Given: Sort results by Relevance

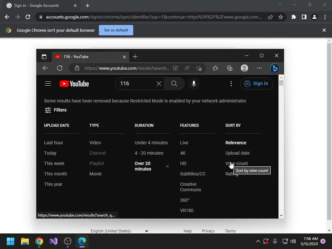Looking at the screenshot, I should 236,143.
